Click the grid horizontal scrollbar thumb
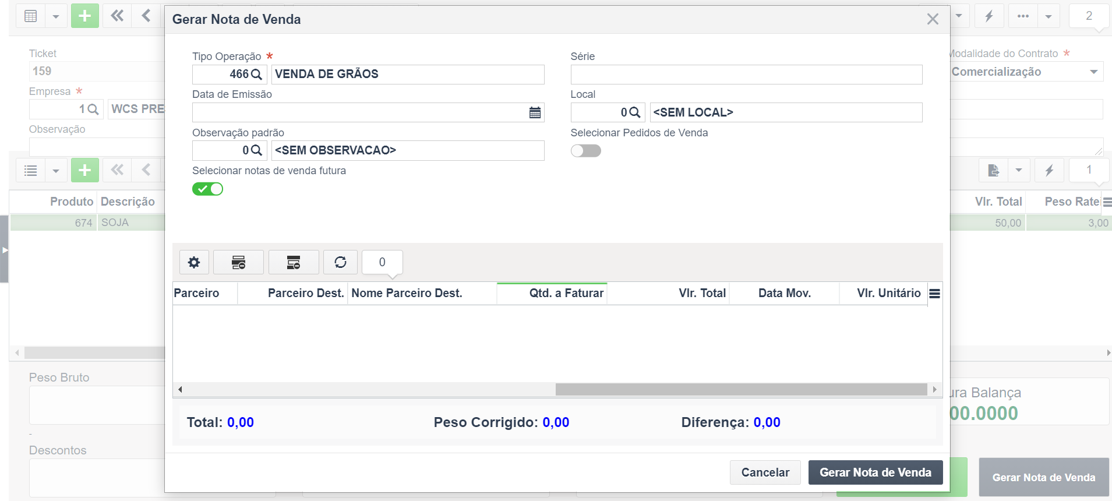 coord(741,389)
